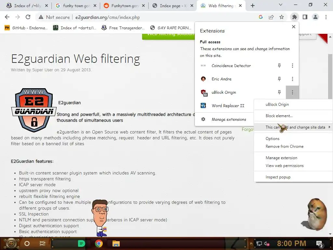The width and height of the screenshot is (333, 250).
Task: Open the tab search chevron
Action: pos(281,5)
